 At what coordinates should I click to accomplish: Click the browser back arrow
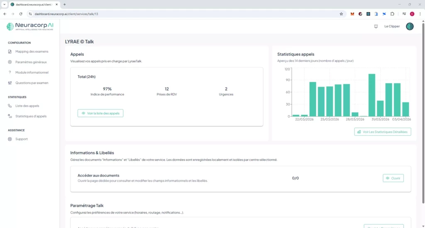click(x=5, y=14)
